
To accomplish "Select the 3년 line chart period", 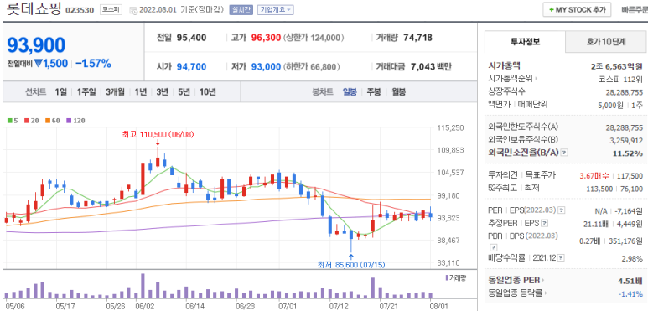I will pyautogui.click(x=162, y=91).
